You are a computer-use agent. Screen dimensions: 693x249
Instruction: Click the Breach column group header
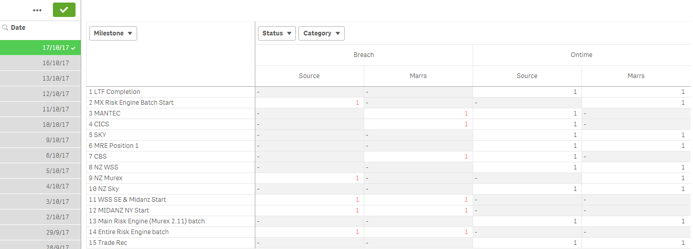pyautogui.click(x=364, y=55)
